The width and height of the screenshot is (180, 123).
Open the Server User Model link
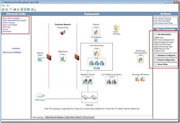[10, 25]
